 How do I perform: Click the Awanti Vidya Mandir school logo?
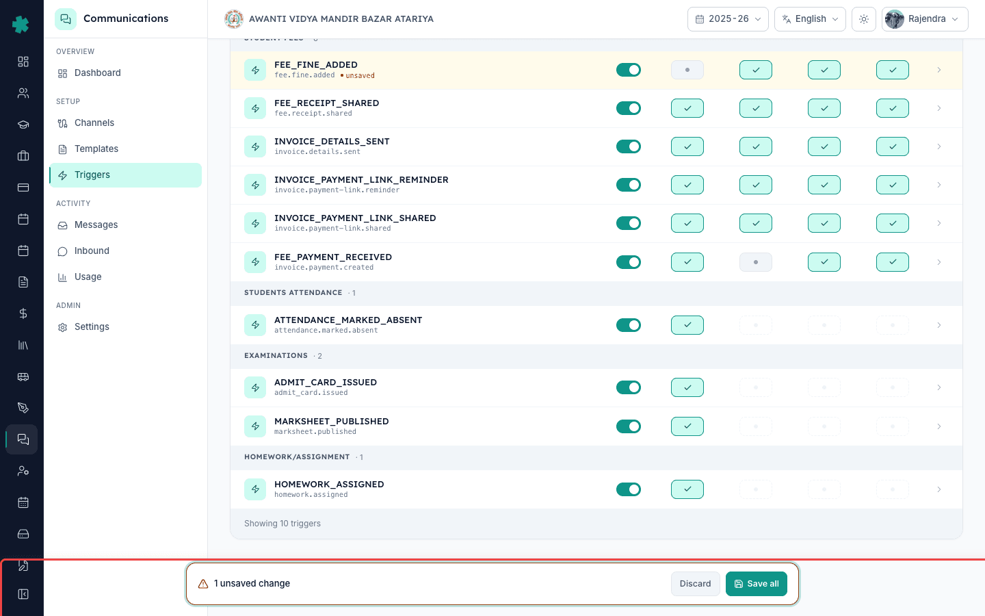(x=234, y=19)
